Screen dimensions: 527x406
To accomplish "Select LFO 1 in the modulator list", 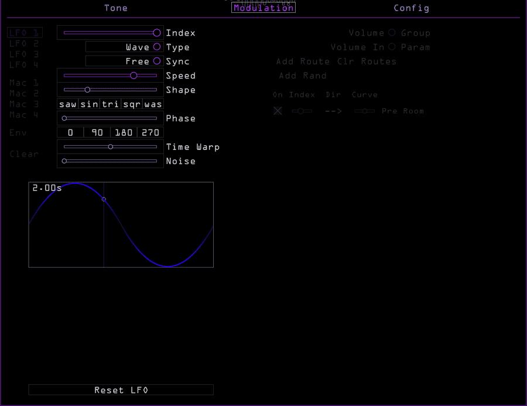I will (x=25, y=33).
